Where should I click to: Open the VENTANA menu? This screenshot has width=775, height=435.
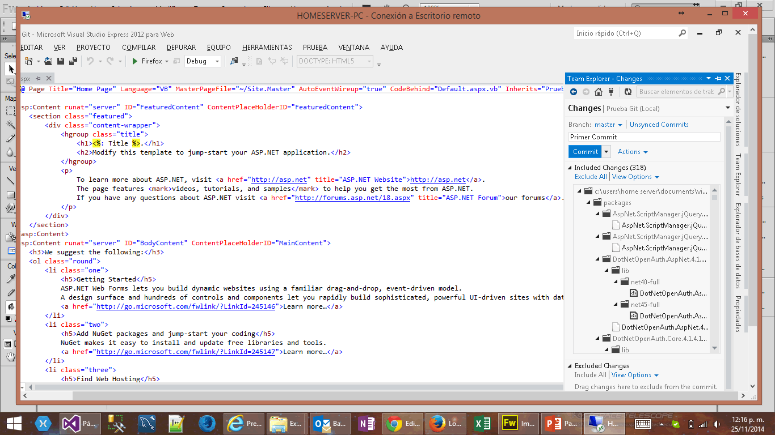click(x=354, y=48)
